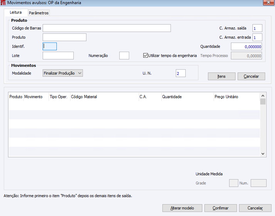Click the Numeração input box
The width and height of the screenshot is (275, 216).
124,55
